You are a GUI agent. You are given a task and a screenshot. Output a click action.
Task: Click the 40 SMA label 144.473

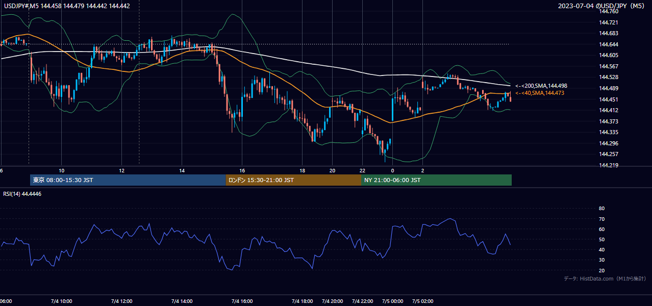[x=540, y=93]
